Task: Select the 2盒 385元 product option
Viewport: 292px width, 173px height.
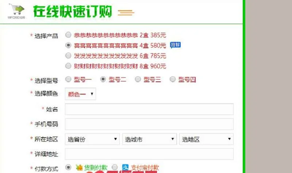Action: (68, 35)
